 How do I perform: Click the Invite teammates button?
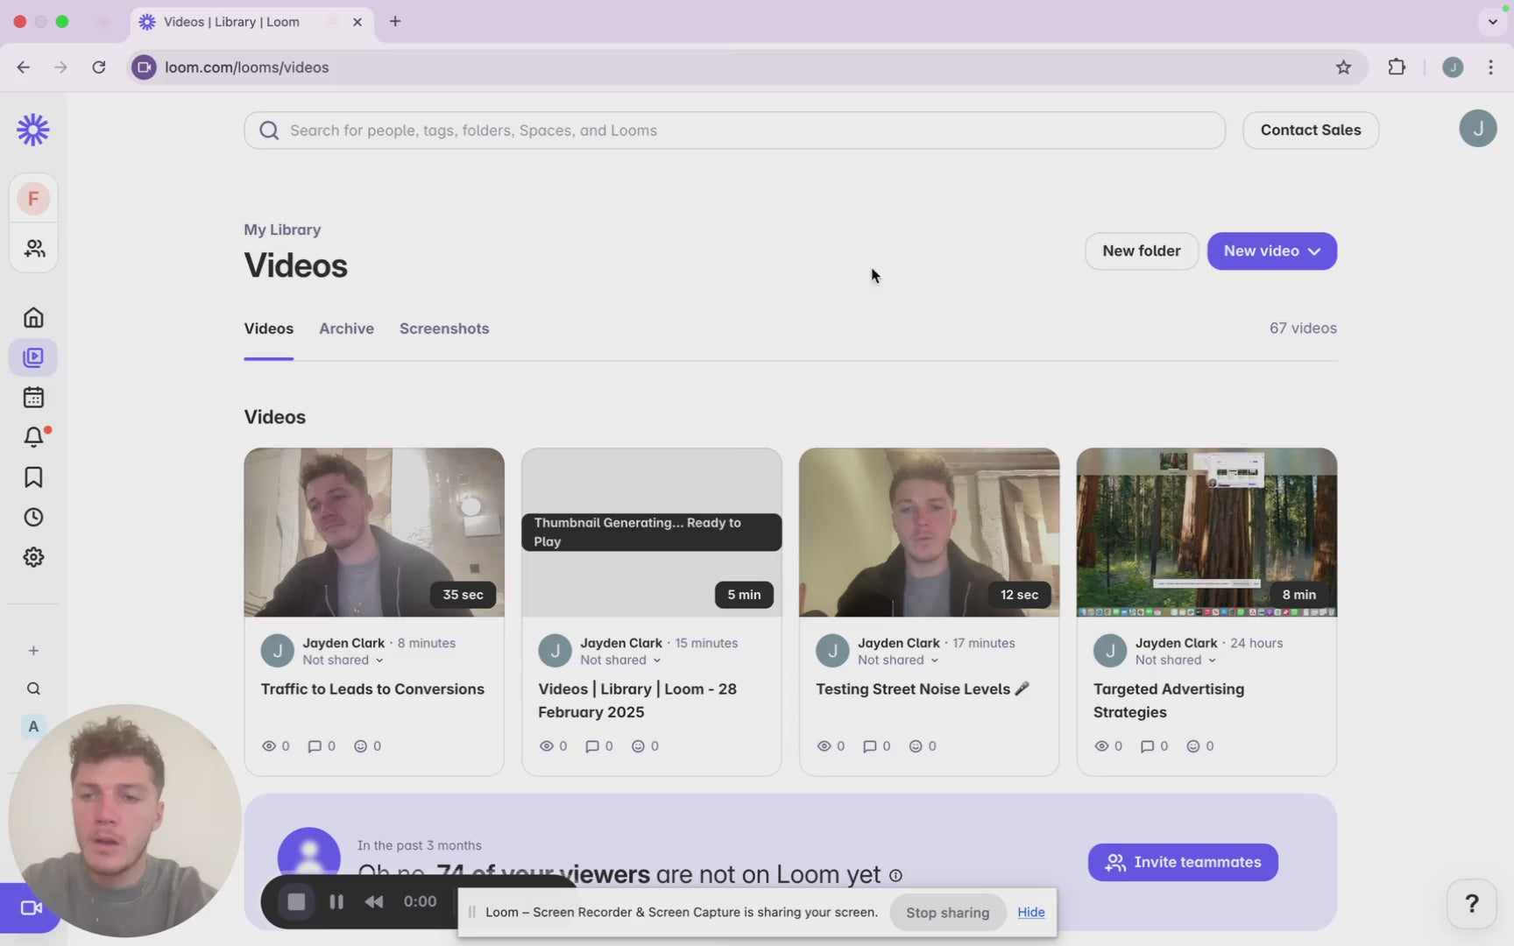pyautogui.click(x=1182, y=862)
